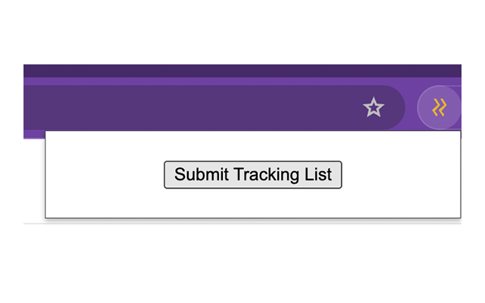
Task: Toggle the extension popup via the chevron icon
Action: pyautogui.click(x=439, y=108)
